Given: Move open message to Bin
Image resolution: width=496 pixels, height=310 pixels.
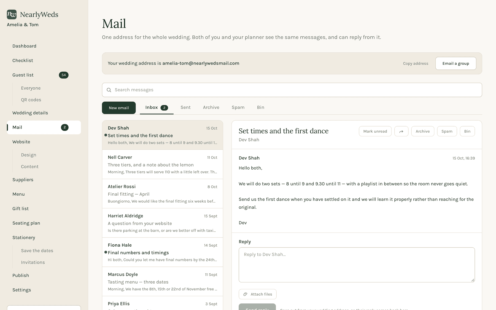Looking at the screenshot, I should click(467, 131).
